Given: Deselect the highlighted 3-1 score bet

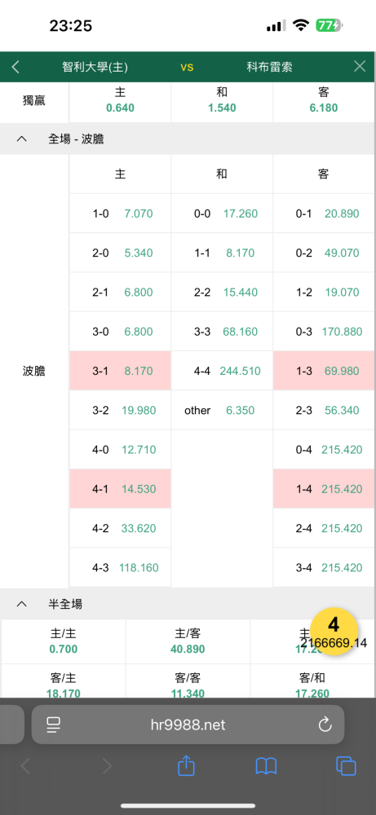Looking at the screenshot, I should 120,371.
